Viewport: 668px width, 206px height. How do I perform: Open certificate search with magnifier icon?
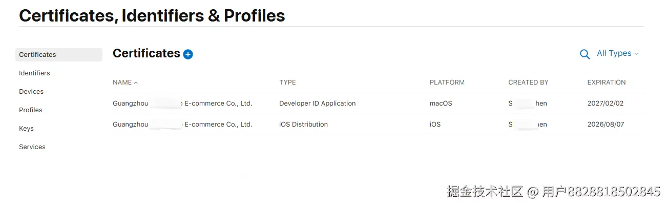[584, 54]
